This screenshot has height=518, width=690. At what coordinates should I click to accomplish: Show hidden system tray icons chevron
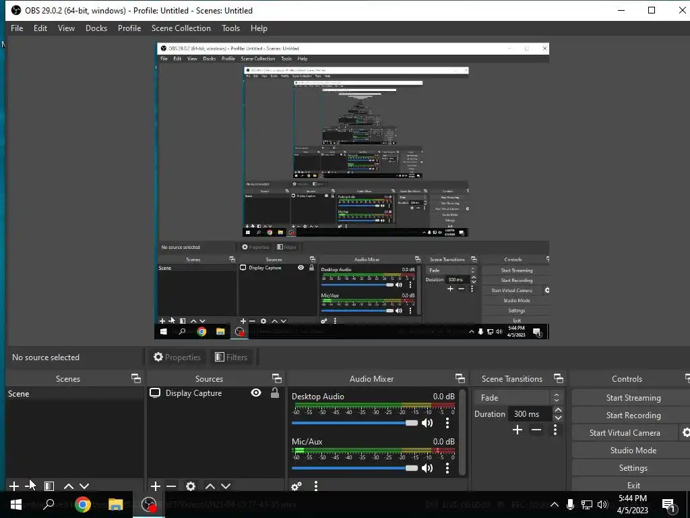(555, 505)
